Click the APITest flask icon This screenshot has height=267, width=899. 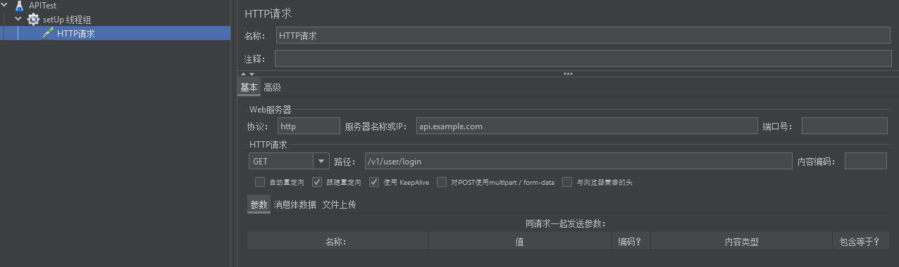click(20, 6)
